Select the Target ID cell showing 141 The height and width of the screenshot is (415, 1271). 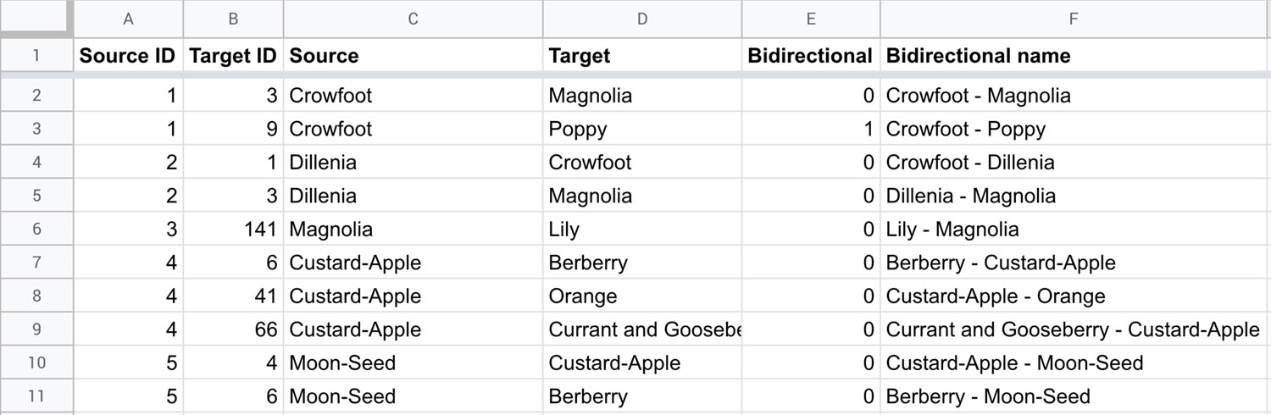point(234,230)
